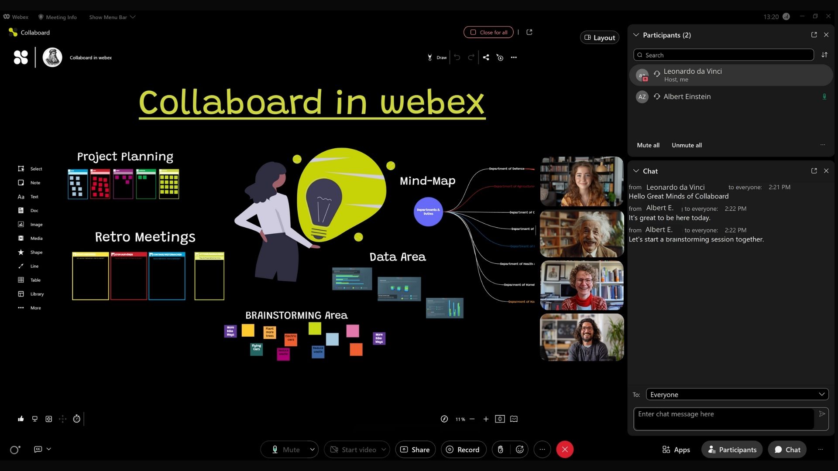Image resolution: width=838 pixels, height=471 pixels.
Task: Open the 'To: Everyone' chat recipient dropdown
Action: point(736,394)
